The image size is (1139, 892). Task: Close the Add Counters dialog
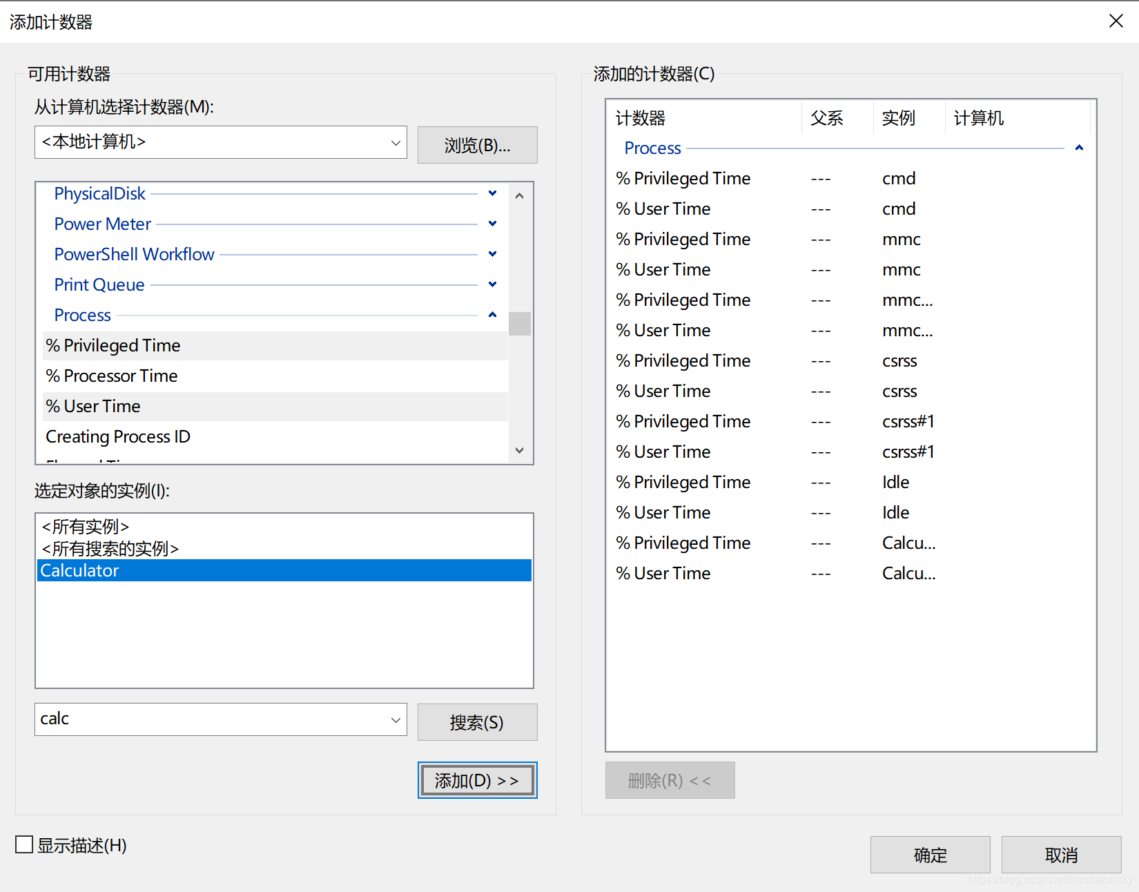(x=1116, y=21)
